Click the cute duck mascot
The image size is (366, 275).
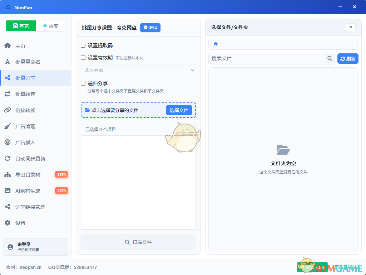click(x=183, y=137)
